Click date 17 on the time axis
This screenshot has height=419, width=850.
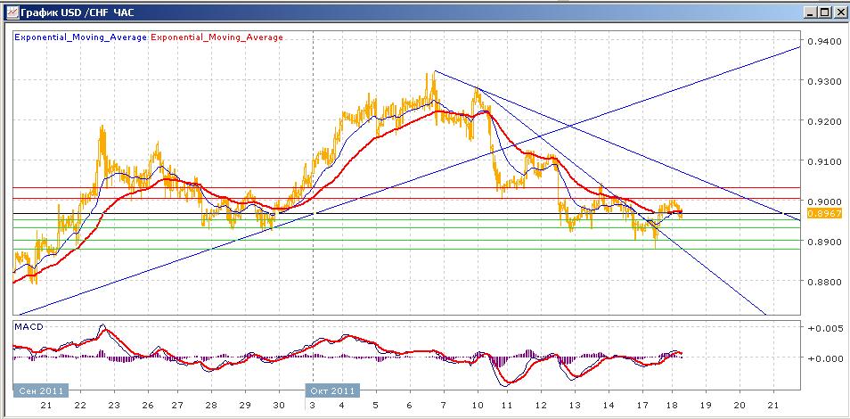(642, 406)
